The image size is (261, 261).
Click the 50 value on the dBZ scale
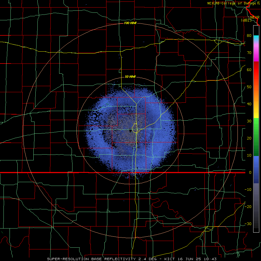click(249, 87)
